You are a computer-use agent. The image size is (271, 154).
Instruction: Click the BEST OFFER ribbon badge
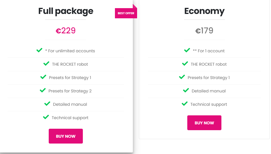(126, 13)
